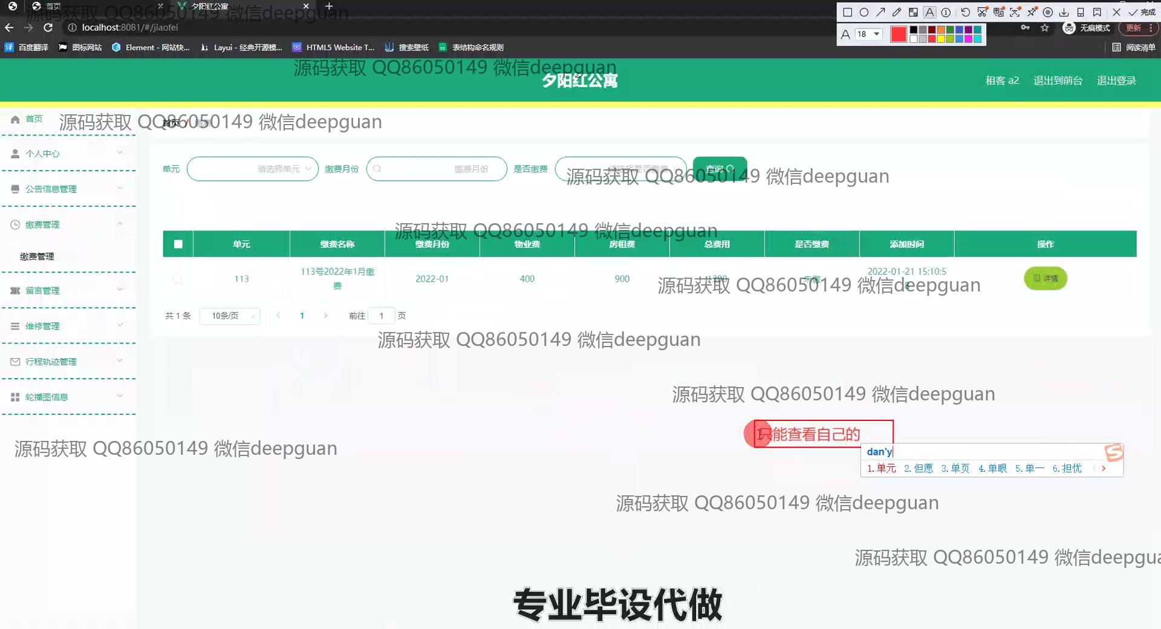Click the password key icon
1161x629 pixels.
pyautogui.click(x=1025, y=27)
